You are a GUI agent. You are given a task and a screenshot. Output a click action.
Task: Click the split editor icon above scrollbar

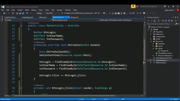click(x=144, y=23)
